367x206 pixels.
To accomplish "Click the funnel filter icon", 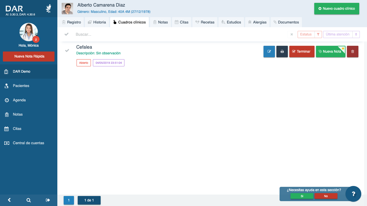I will point(318,34).
